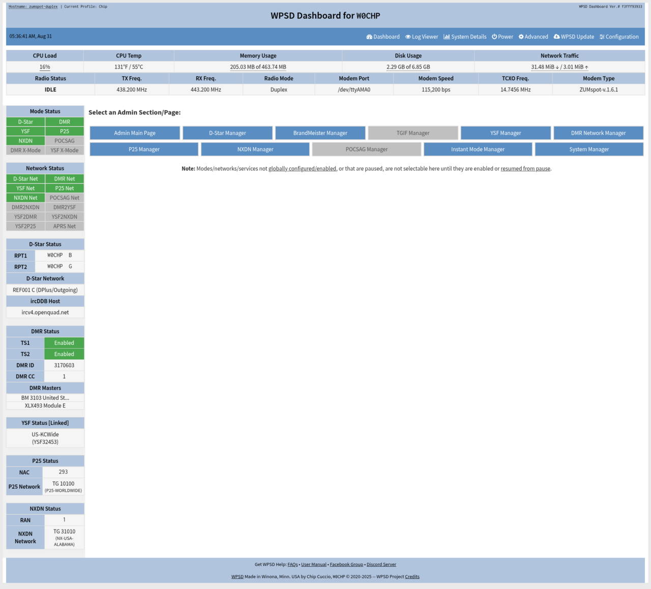Open System Details via the chart icon

[x=446, y=37]
